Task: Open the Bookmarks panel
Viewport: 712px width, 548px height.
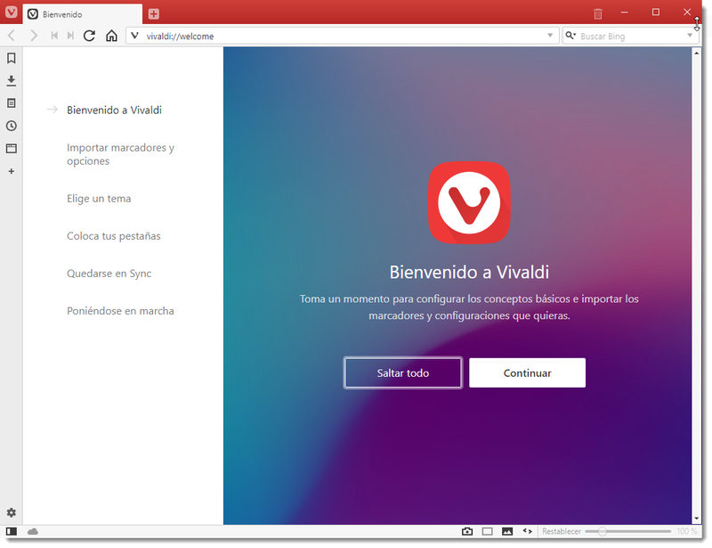Action: pos(11,58)
